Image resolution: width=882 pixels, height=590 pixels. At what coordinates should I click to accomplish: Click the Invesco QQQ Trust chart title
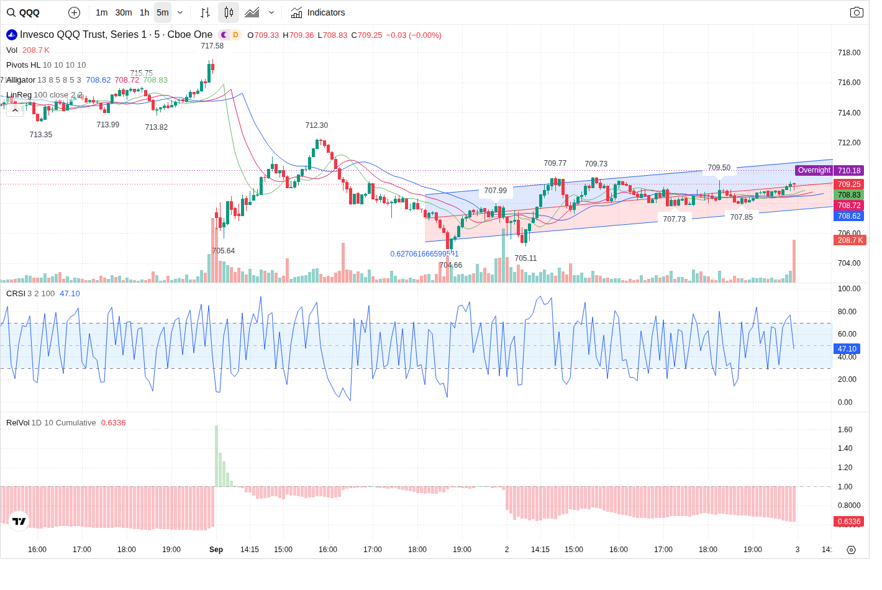(116, 35)
